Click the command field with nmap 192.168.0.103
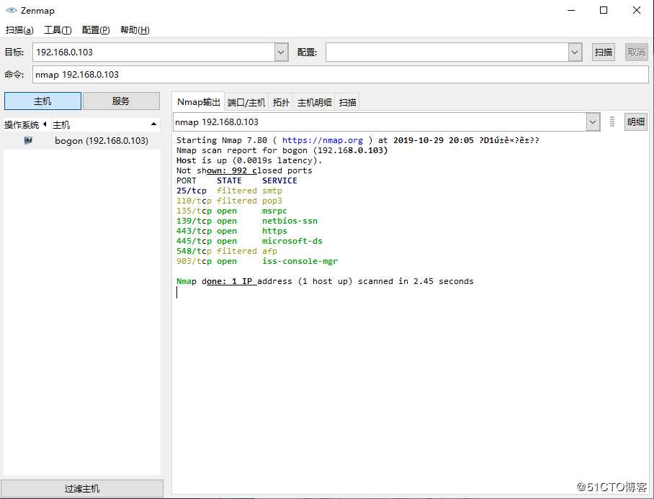Image resolution: width=654 pixels, height=499 pixels. [x=341, y=75]
